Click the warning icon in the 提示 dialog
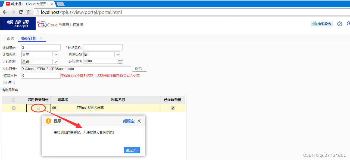The image size is (350, 160). pos(48,121)
